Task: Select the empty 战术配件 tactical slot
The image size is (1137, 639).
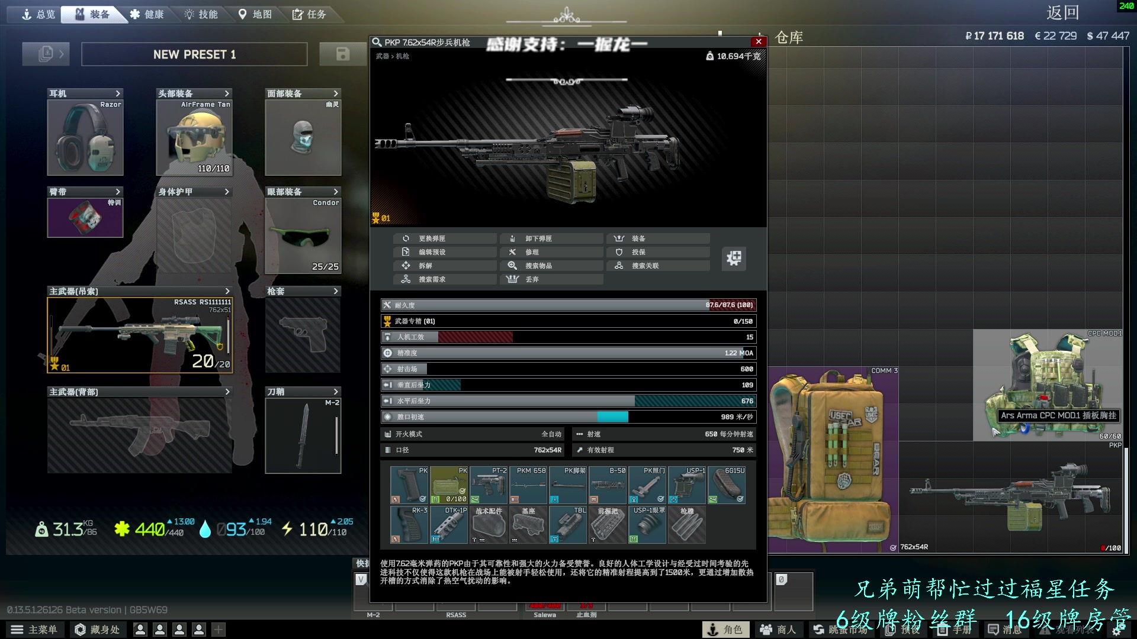Action: tap(489, 525)
